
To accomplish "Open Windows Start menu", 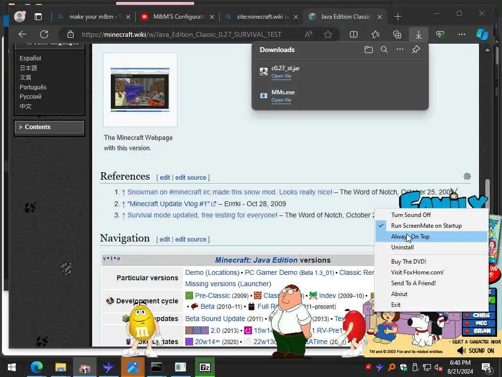I will click(x=12, y=367).
